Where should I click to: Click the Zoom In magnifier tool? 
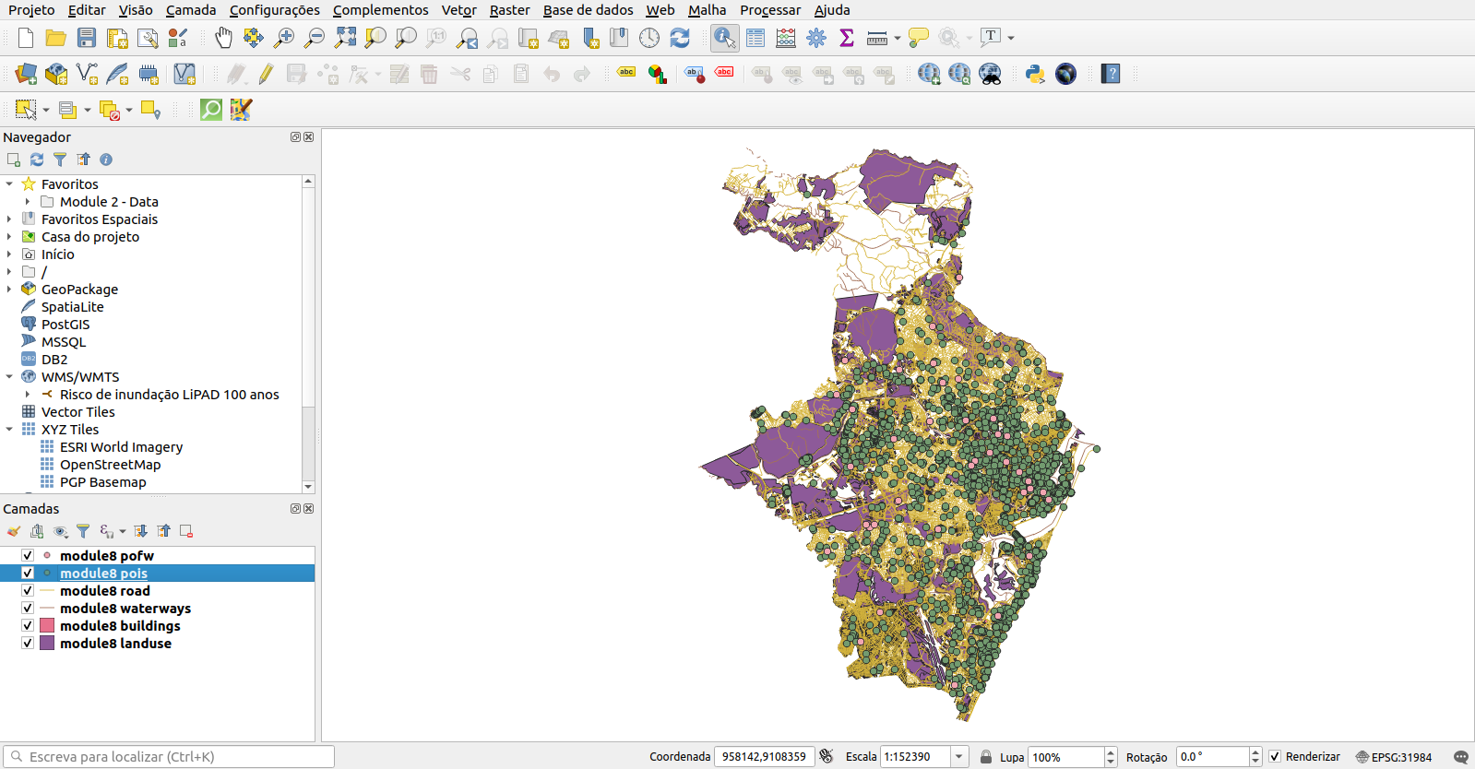tap(284, 38)
